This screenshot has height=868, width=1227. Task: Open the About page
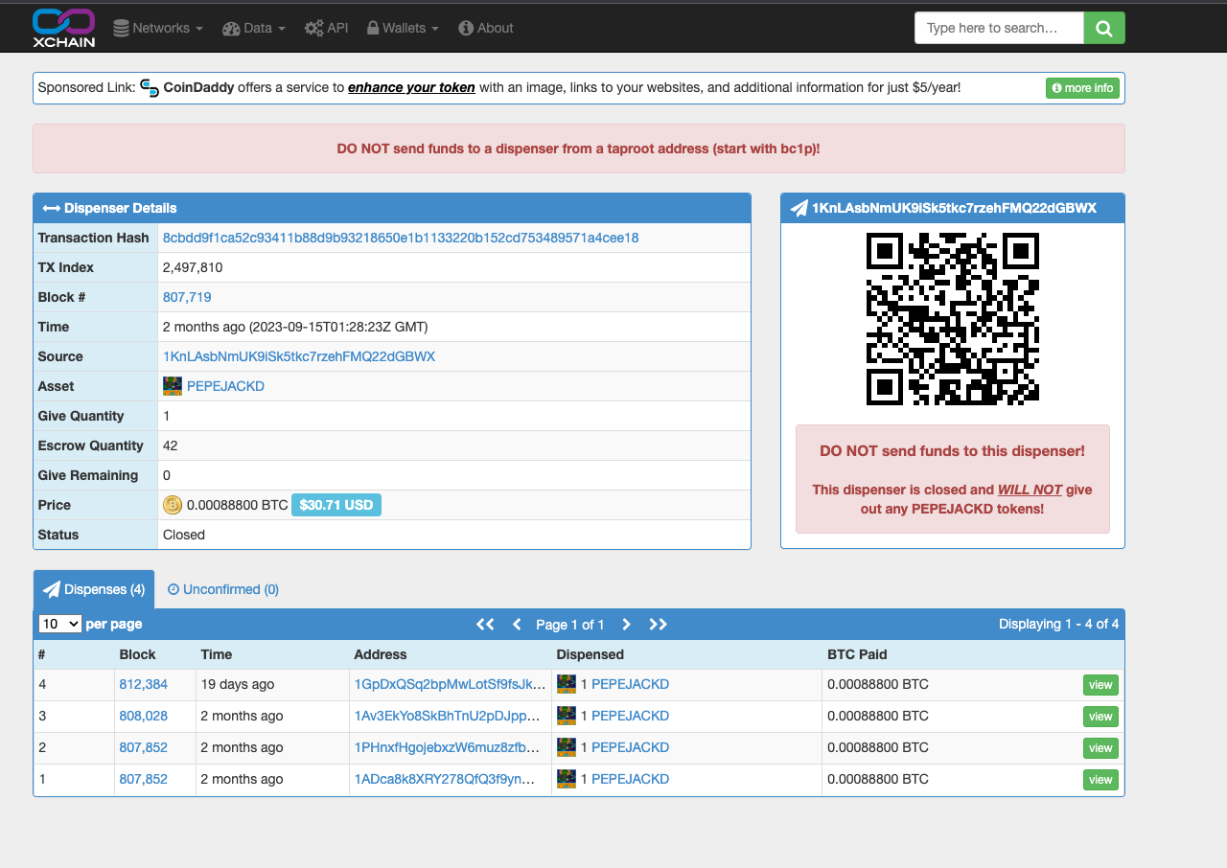[486, 28]
